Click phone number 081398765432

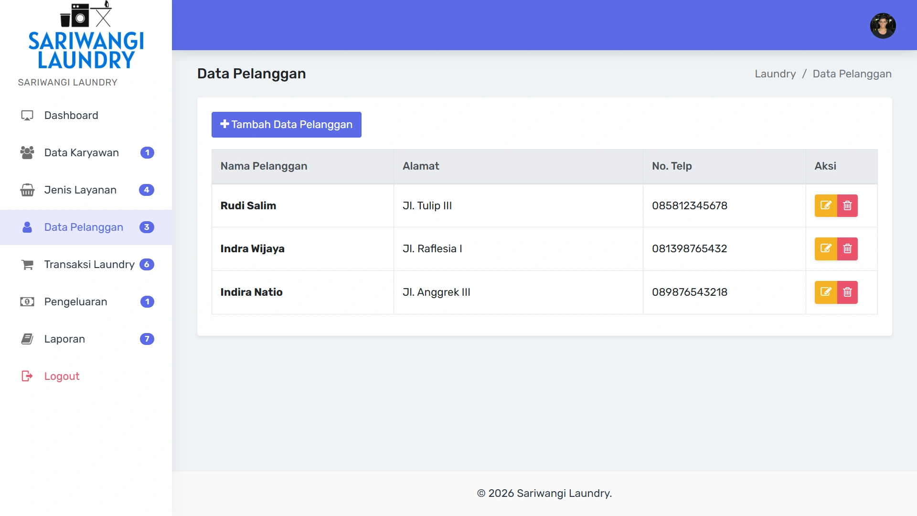689,249
